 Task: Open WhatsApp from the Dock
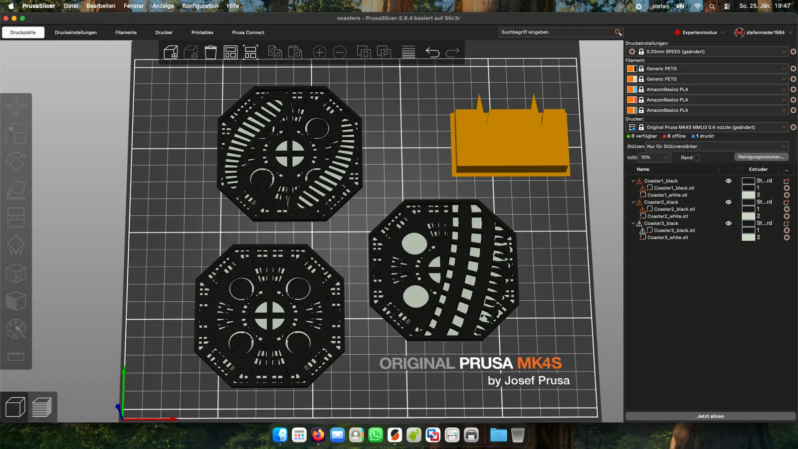pos(376,435)
